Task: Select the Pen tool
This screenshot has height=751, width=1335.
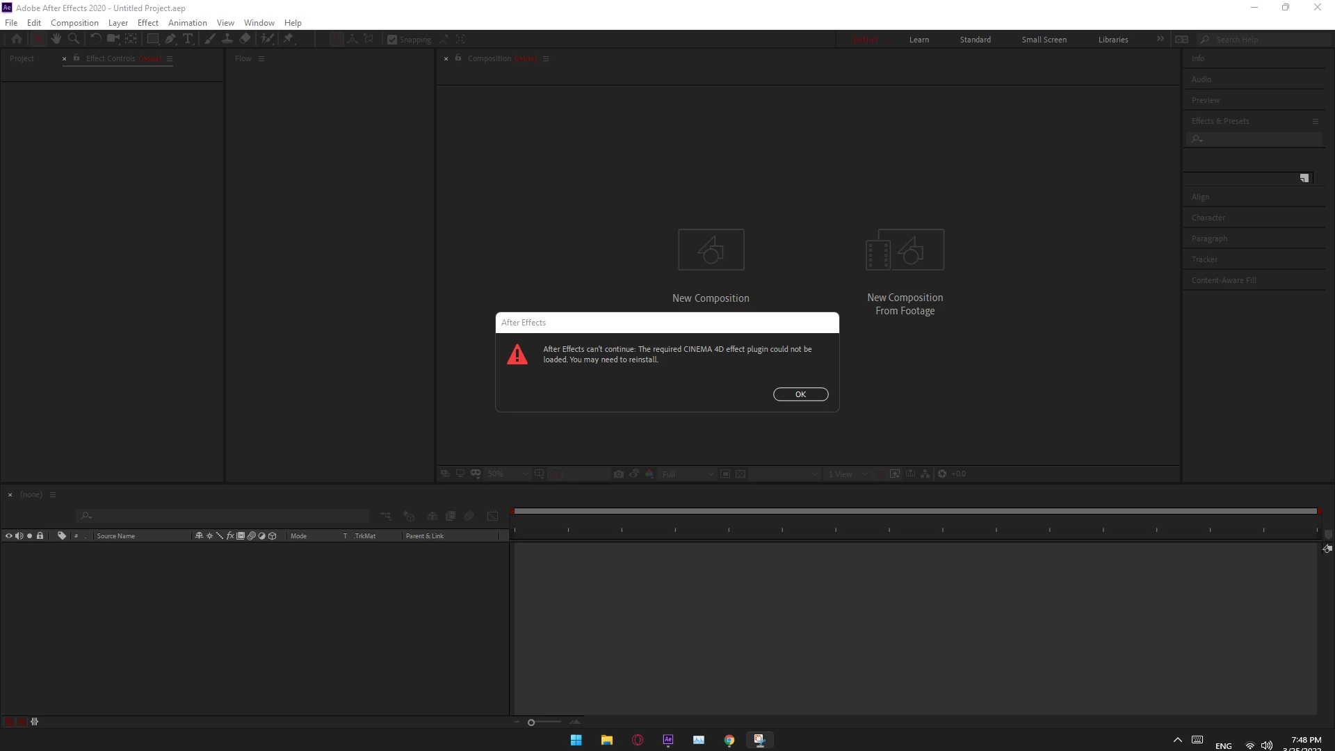Action: tap(170, 39)
